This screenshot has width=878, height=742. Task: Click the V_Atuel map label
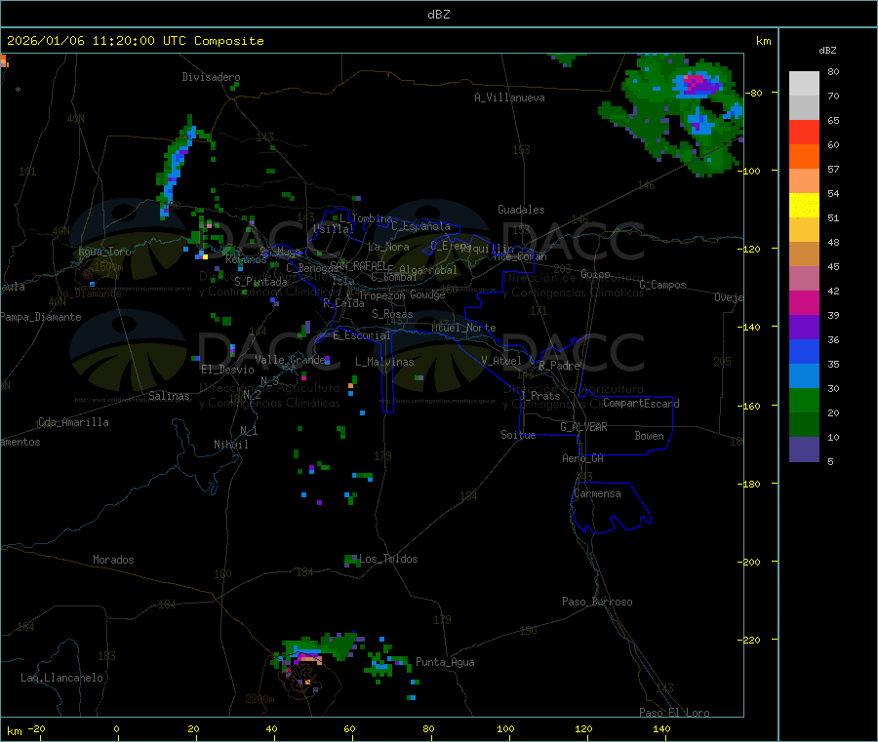[501, 361]
